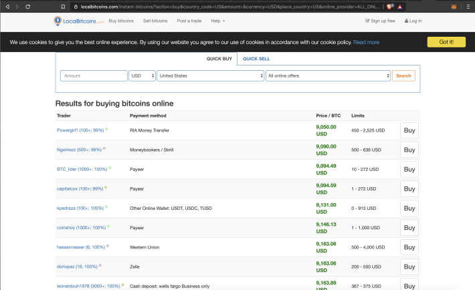Open trader kpedraza profile
The width and height of the screenshot is (475, 290).
(x=80, y=208)
